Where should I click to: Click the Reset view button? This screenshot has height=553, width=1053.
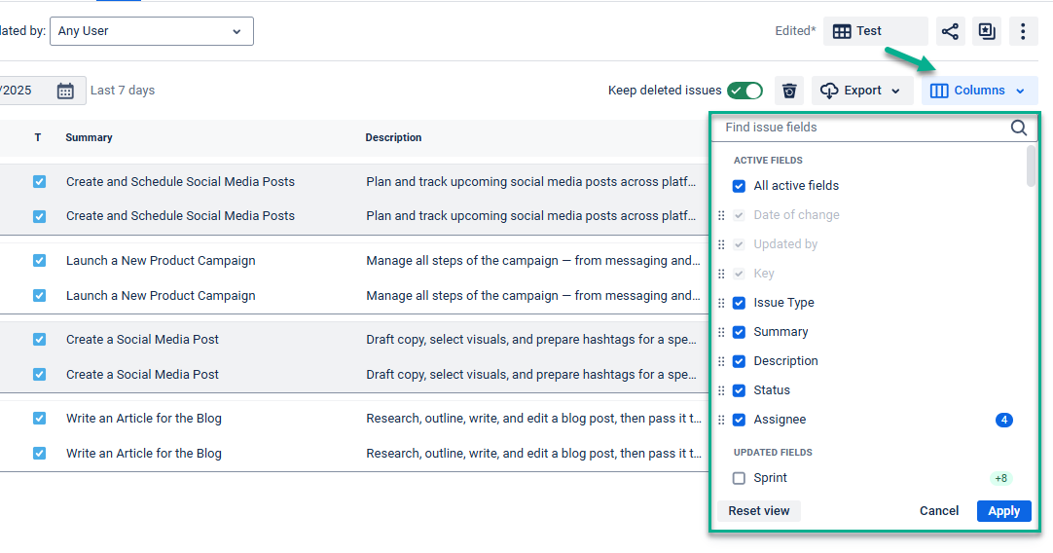pyautogui.click(x=759, y=511)
